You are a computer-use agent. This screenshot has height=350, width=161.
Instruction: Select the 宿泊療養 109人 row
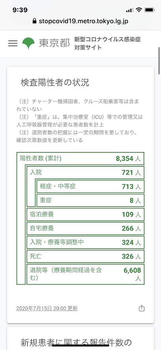tap(85, 215)
